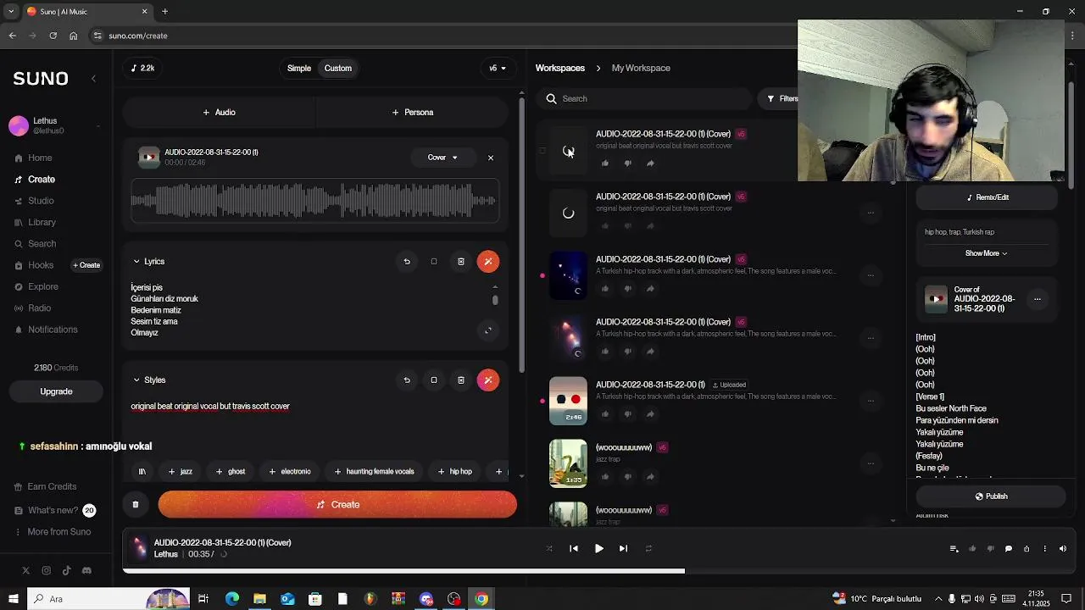Switch to Simple mode

pos(299,68)
